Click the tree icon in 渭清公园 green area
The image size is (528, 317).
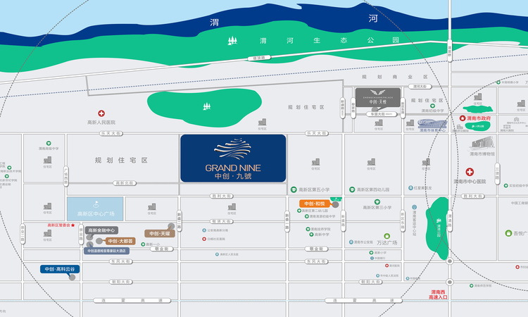(x=439, y=220)
